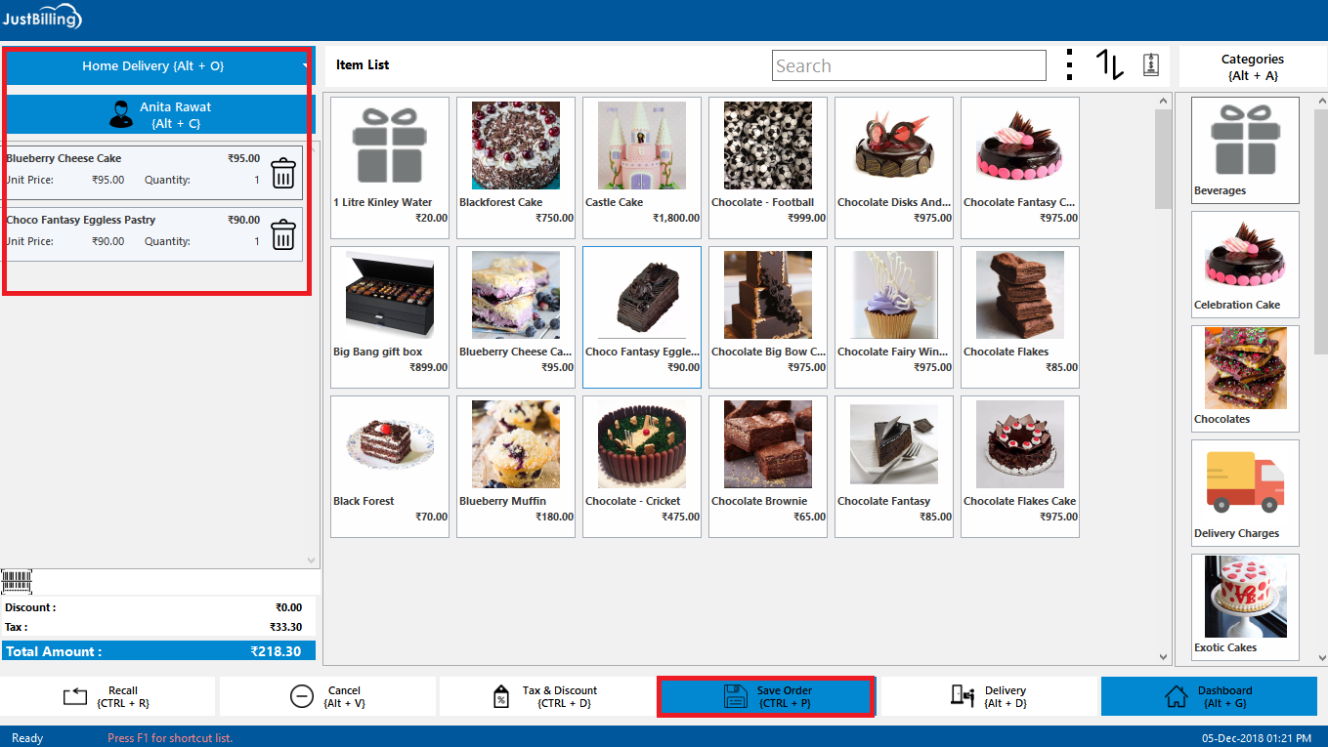Click the Tax value ₹33.30

[x=285, y=627]
